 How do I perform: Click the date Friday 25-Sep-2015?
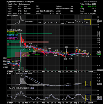tap(88, 4)
